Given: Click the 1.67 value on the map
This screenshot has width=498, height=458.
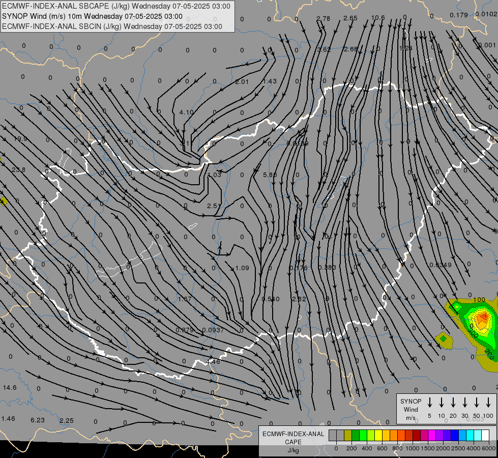Looking at the screenshot, I should pos(185,299).
